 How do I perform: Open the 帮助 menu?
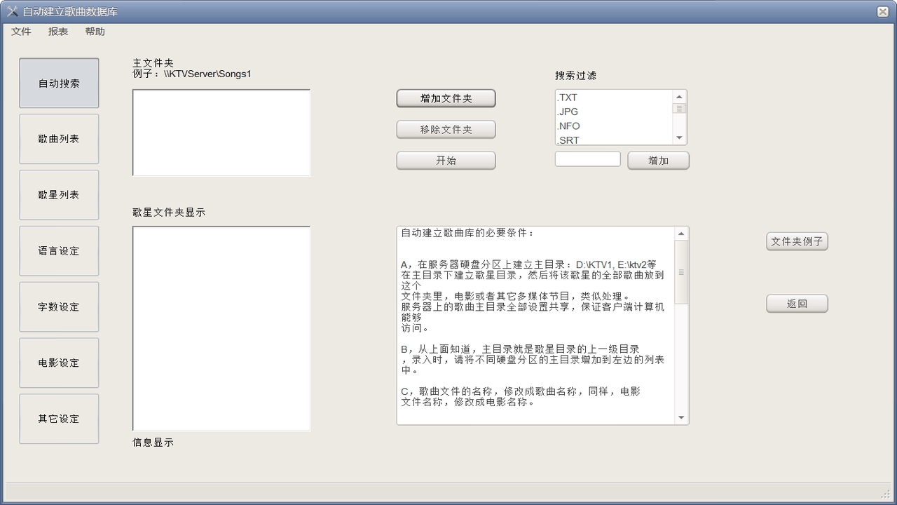[x=95, y=32]
